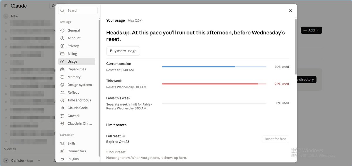Open Connectors customization page
Screen dimensions: 352x166
pos(77,151)
